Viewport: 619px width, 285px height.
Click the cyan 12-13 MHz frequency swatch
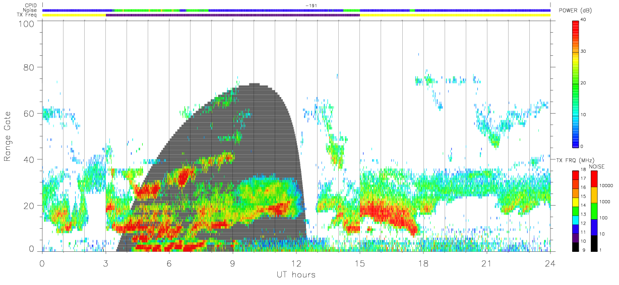pyautogui.click(x=576, y=220)
